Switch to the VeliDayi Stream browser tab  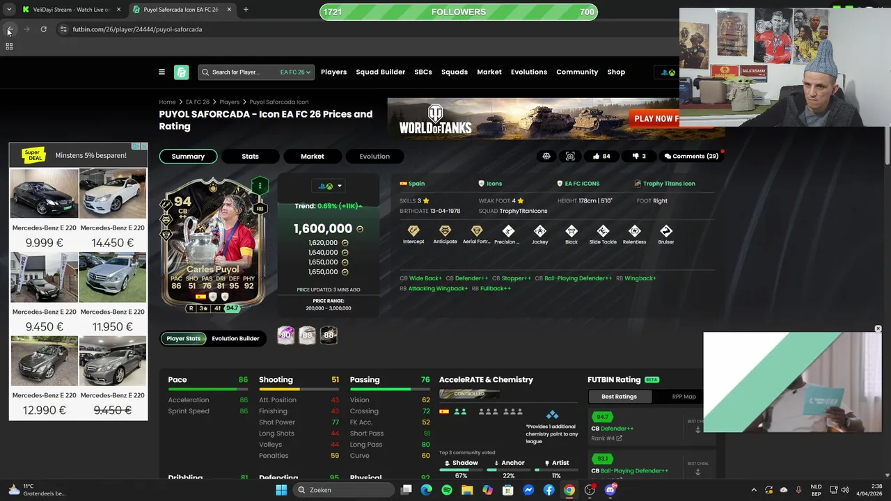click(70, 10)
